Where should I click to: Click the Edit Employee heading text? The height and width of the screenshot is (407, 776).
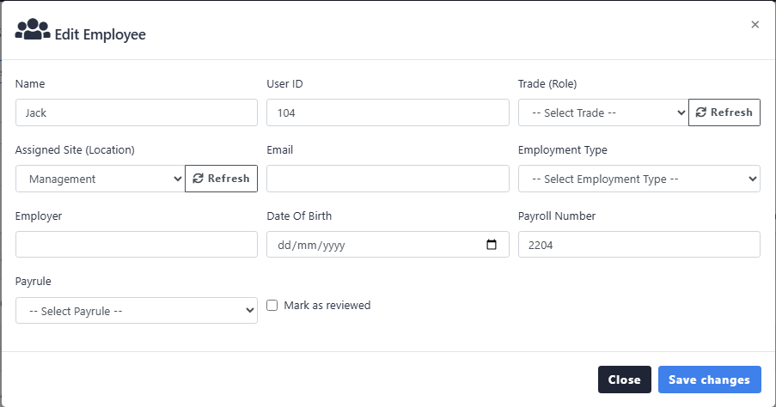(101, 35)
